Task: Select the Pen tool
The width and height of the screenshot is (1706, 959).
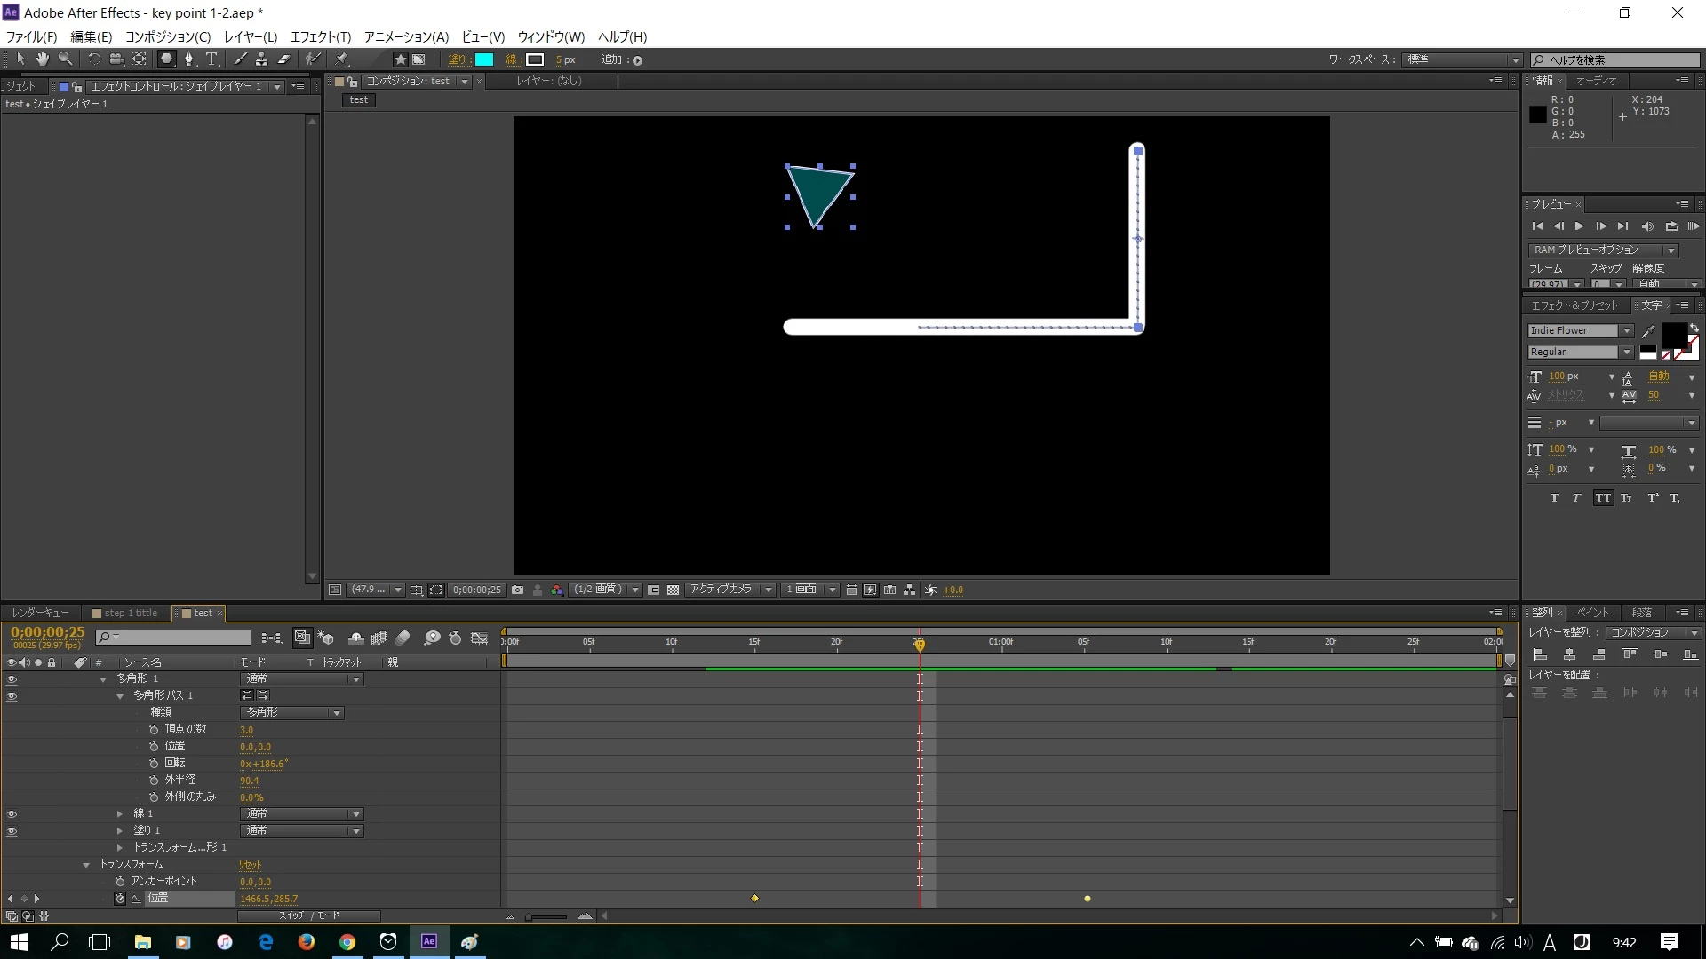Action: pyautogui.click(x=188, y=59)
